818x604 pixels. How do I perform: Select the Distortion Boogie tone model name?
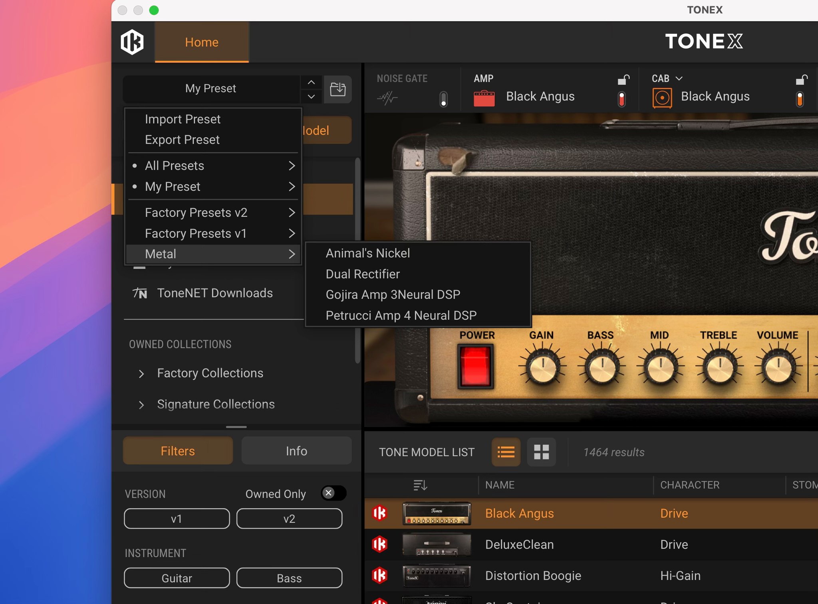tap(533, 576)
